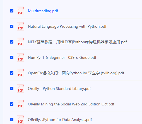142x124 pixels.
Task: Click the PDF icon for NumPy_1_5_Beginner__039_s_Guide.pdf
Action: tap(21, 57)
